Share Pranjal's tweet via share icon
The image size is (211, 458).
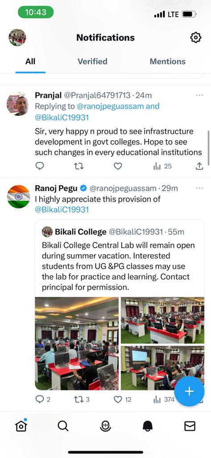pyautogui.click(x=199, y=166)
